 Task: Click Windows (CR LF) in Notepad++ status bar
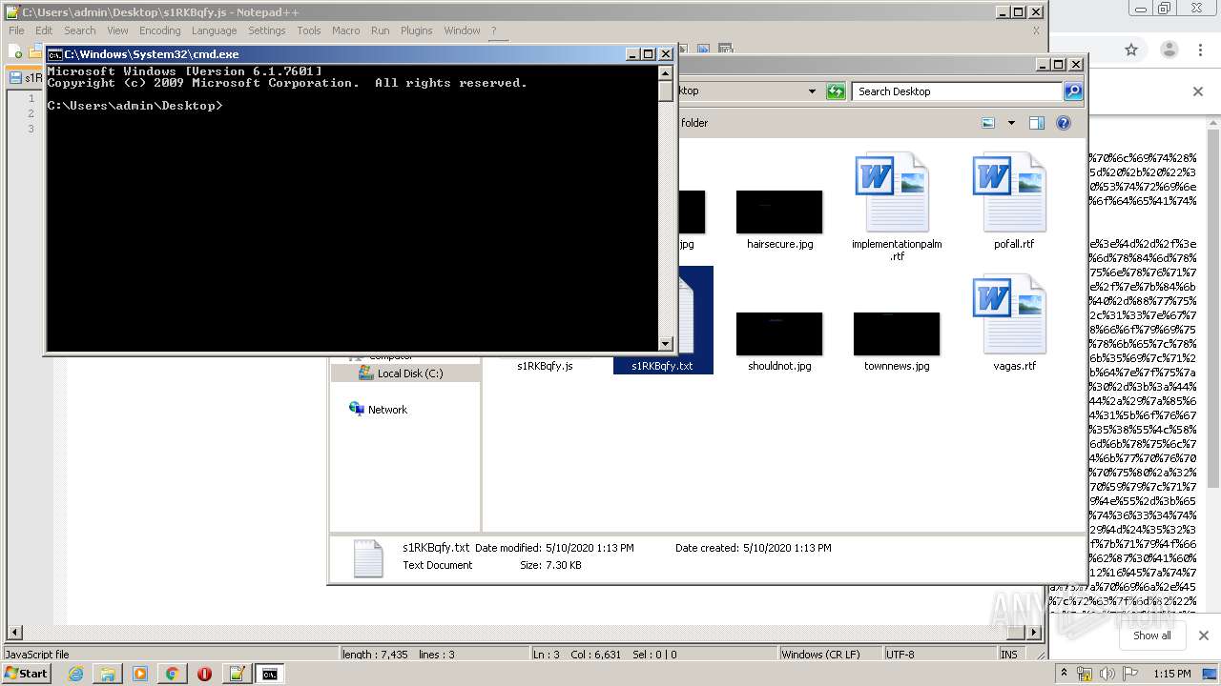tap(820, 655)
